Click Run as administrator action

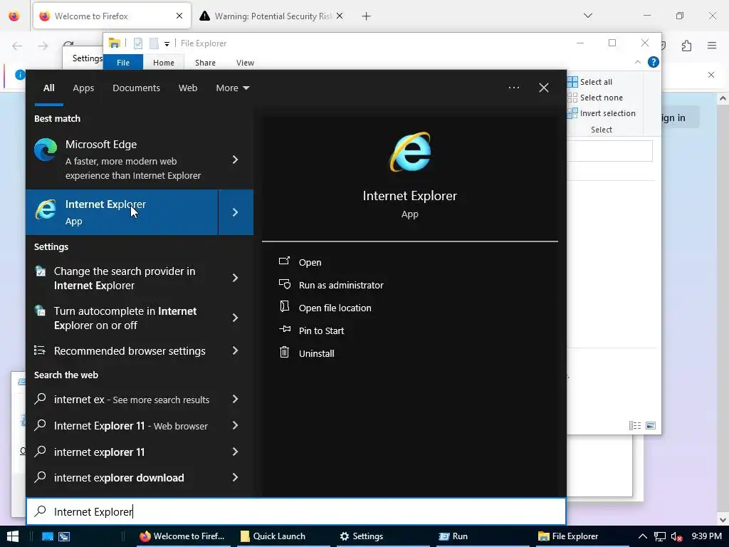[x=341, y=285]
